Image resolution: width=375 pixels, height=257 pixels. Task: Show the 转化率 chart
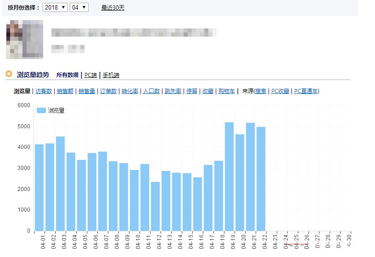129,91
